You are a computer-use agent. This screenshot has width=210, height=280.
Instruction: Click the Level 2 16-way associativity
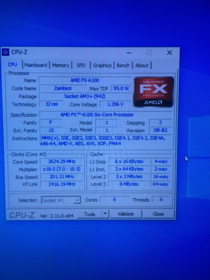click(x=161, y=177)
